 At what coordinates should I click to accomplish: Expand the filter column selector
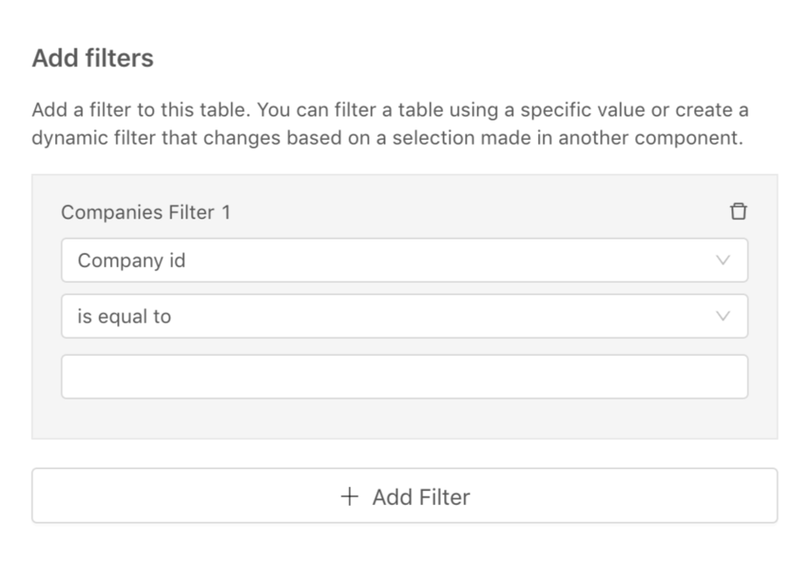pyautogui.click(x=404, y=261)
